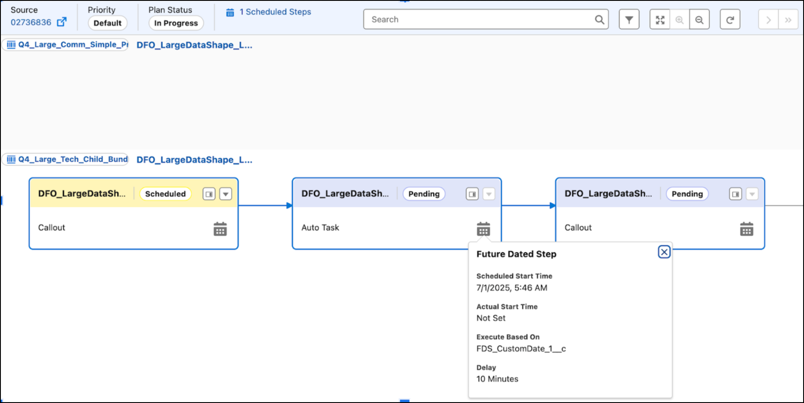Viewport: 804px width, 403px height.
Task: Open dropdown arrow on the Auto Task card
Action: point(489,194)
